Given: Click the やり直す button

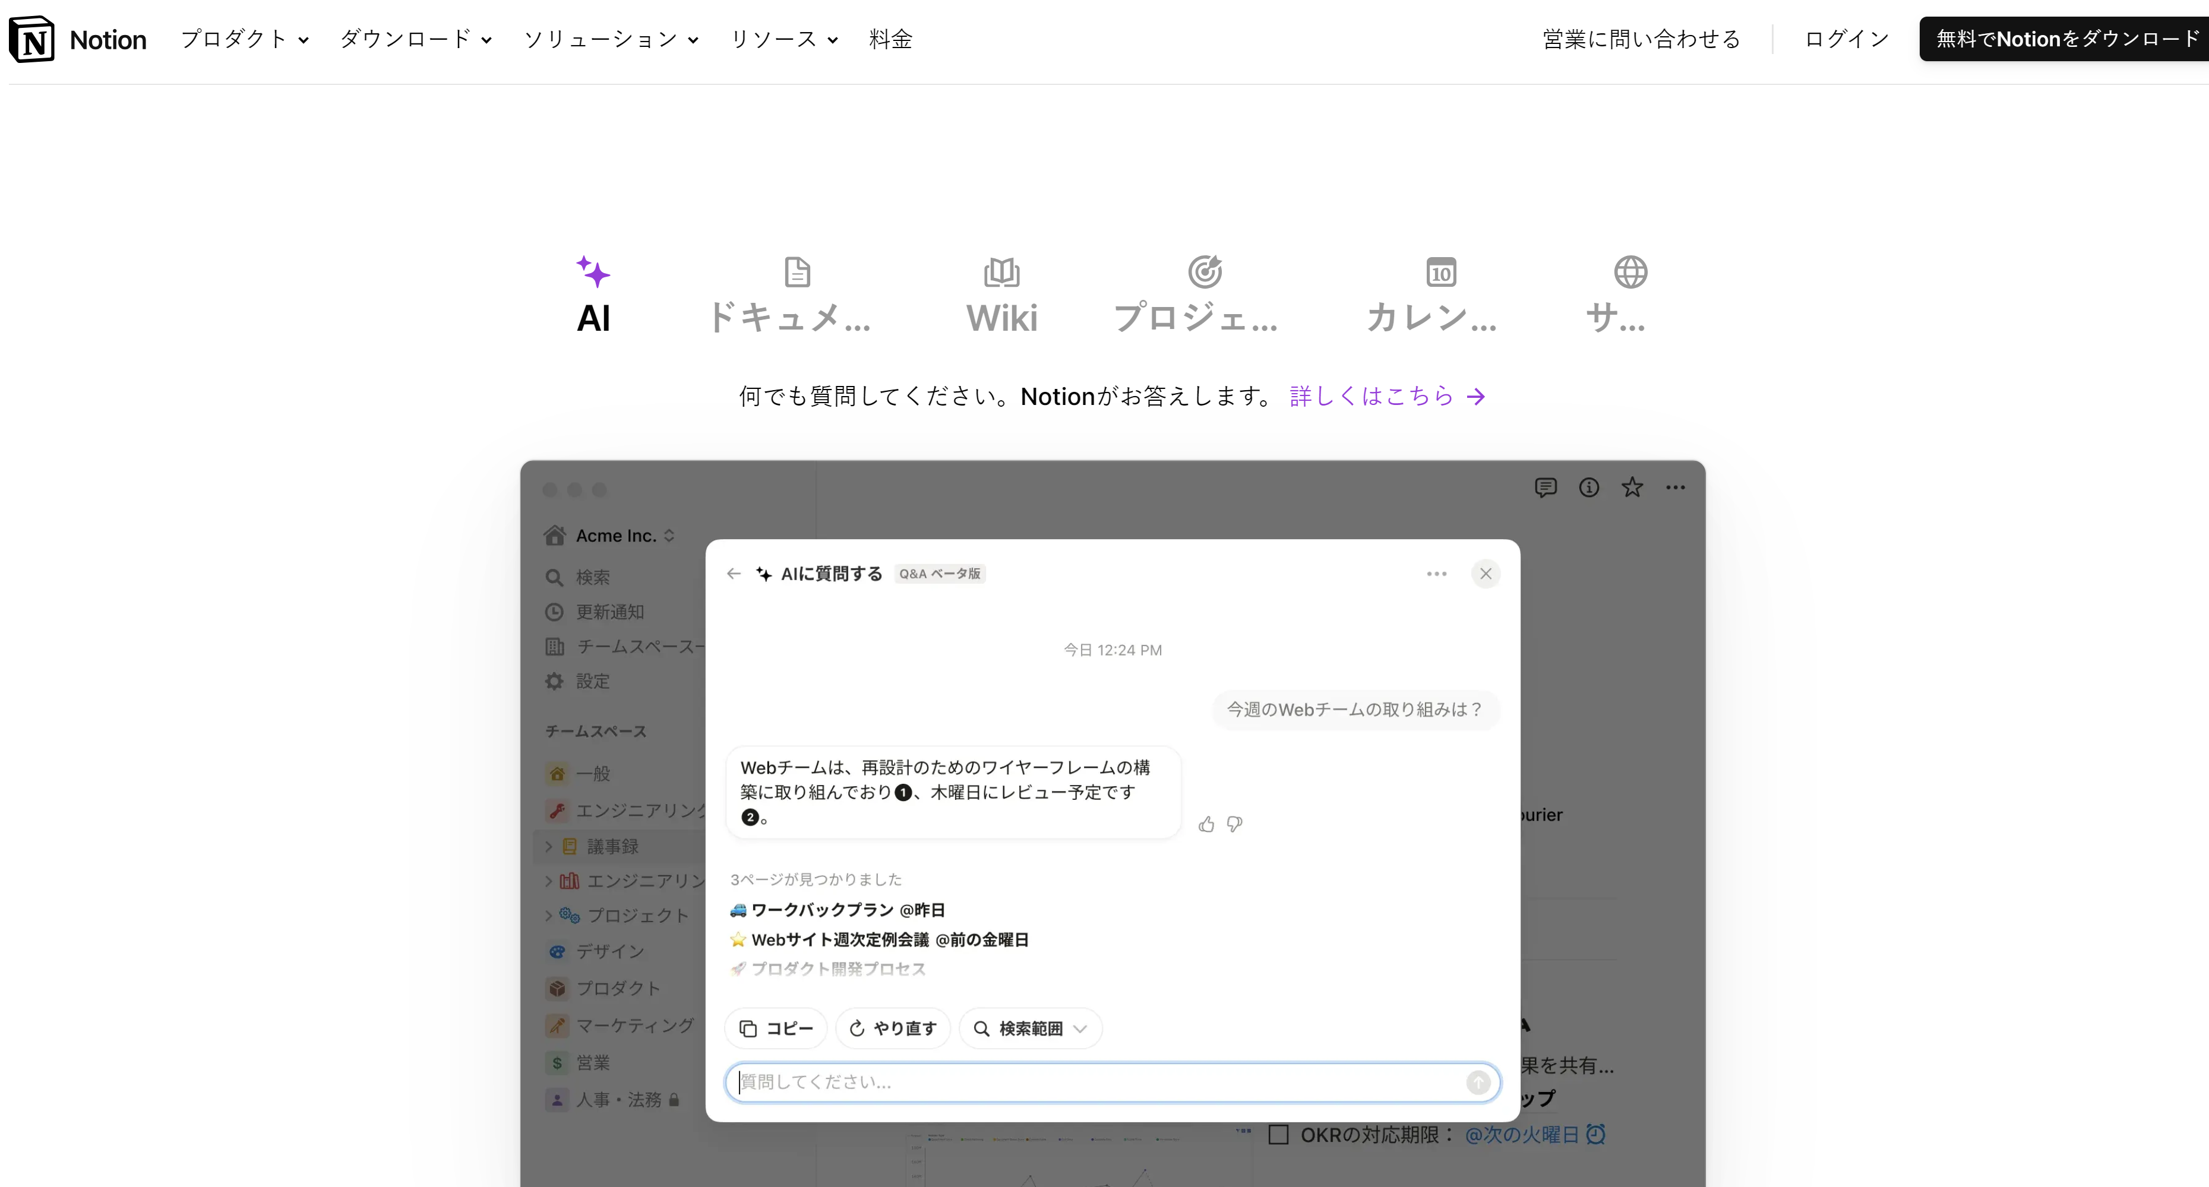Looking at the screenshot, I should [x=893, y=1028].
